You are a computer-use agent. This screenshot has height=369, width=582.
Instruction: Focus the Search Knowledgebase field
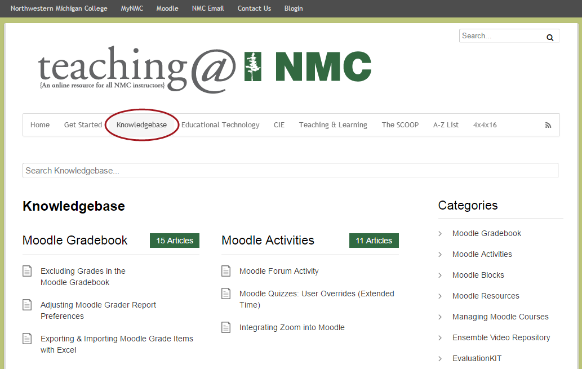pyautogui.click(x=290, y=170)
